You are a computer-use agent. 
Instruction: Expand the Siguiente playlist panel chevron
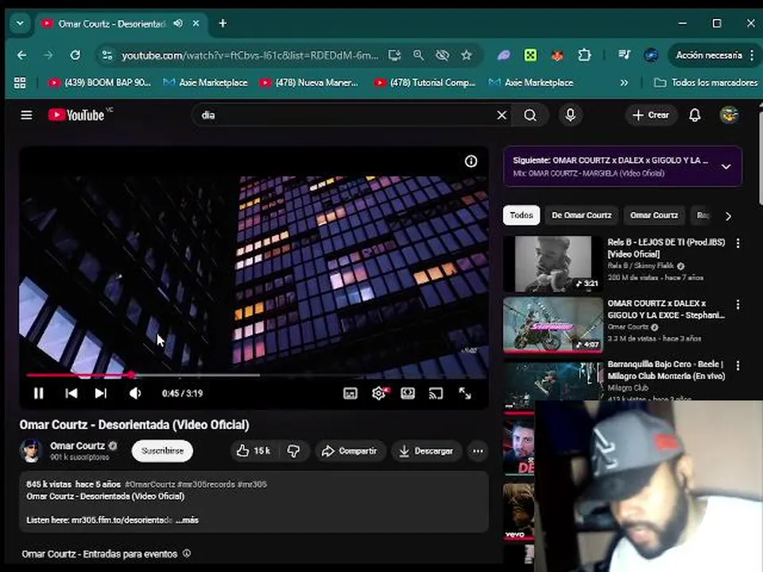(726, 166)
